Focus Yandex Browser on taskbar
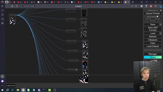163x92 pixels. tap(23, 90)
